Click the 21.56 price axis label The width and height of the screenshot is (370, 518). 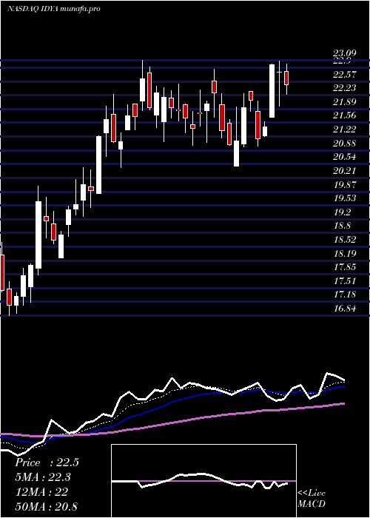pos(344,115)
